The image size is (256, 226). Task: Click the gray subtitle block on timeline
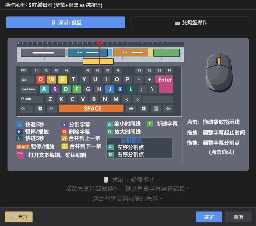coord(43,53)
